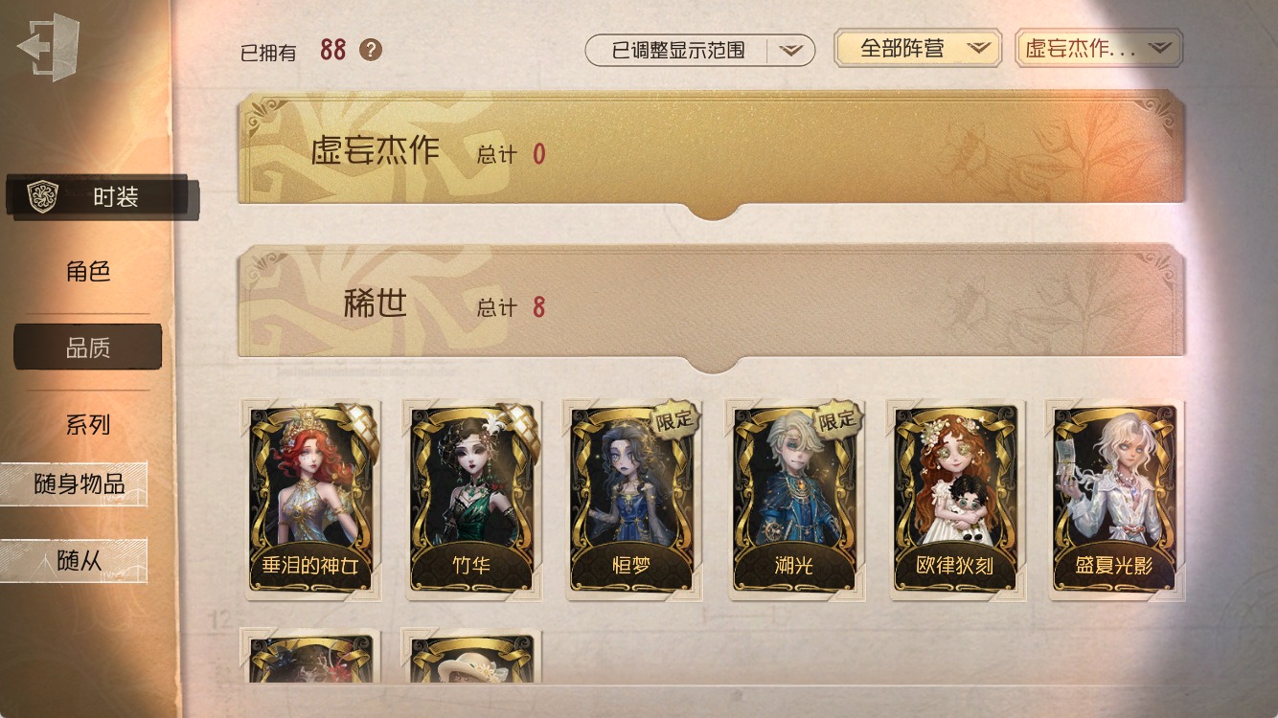The height and width of the screenshot is (718, 1278).
Task: Open the 随从 category
Action: point(74,561)
